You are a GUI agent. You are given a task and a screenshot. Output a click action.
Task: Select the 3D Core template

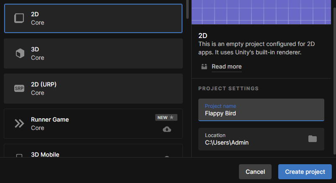[x=93, y=53]
